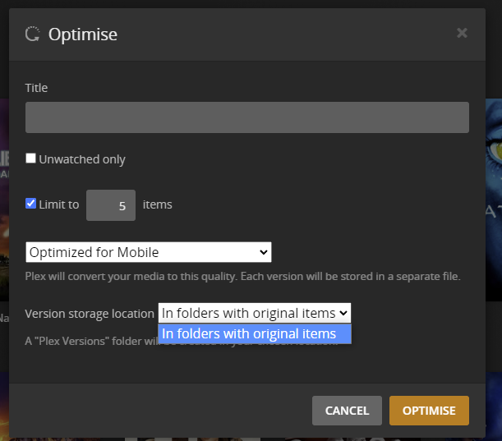Click the "Unwatched only" label text

point(82,159)
